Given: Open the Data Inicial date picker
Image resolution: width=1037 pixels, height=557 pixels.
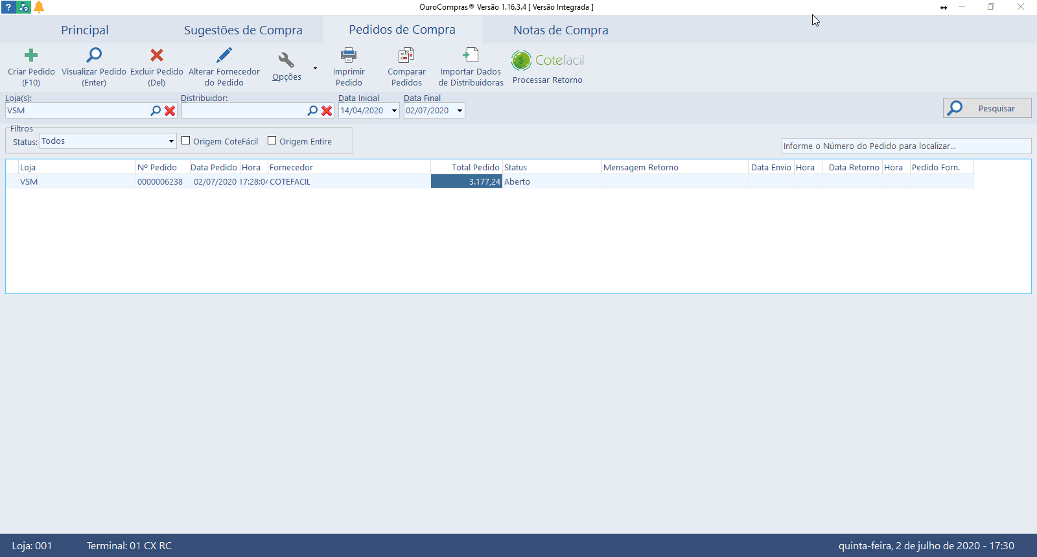Looking at the screenshot, I should 394,111.
